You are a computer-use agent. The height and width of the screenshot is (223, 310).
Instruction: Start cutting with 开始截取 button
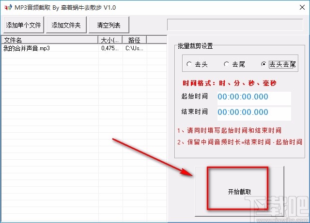tap(239, 191)
